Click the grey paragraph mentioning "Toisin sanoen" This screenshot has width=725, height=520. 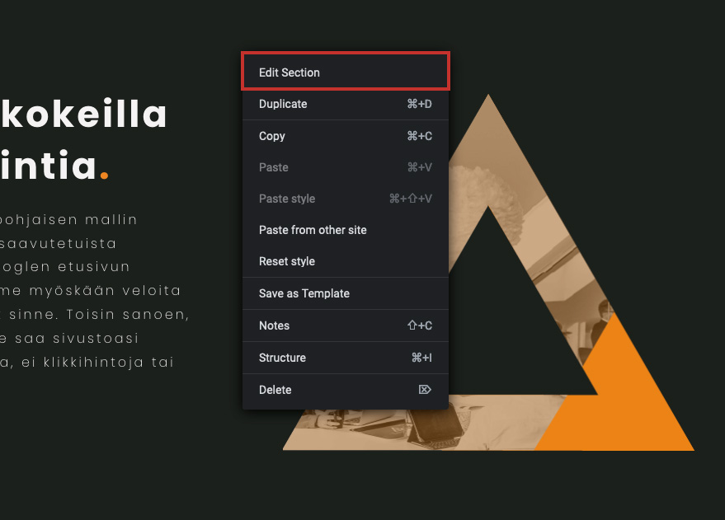[95, 290]
